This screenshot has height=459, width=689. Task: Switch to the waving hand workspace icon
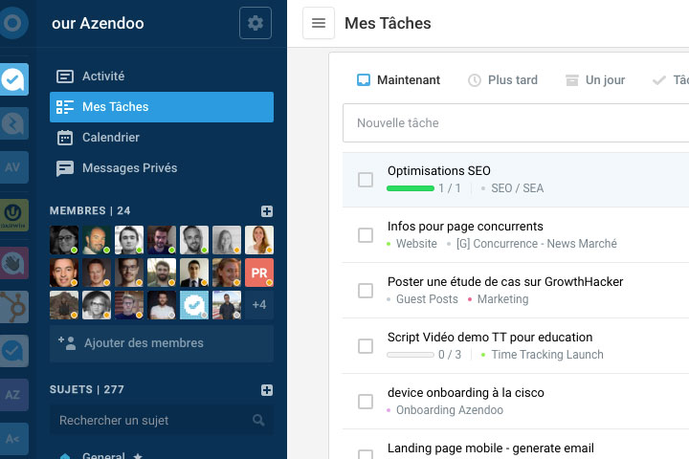[14, 263]
